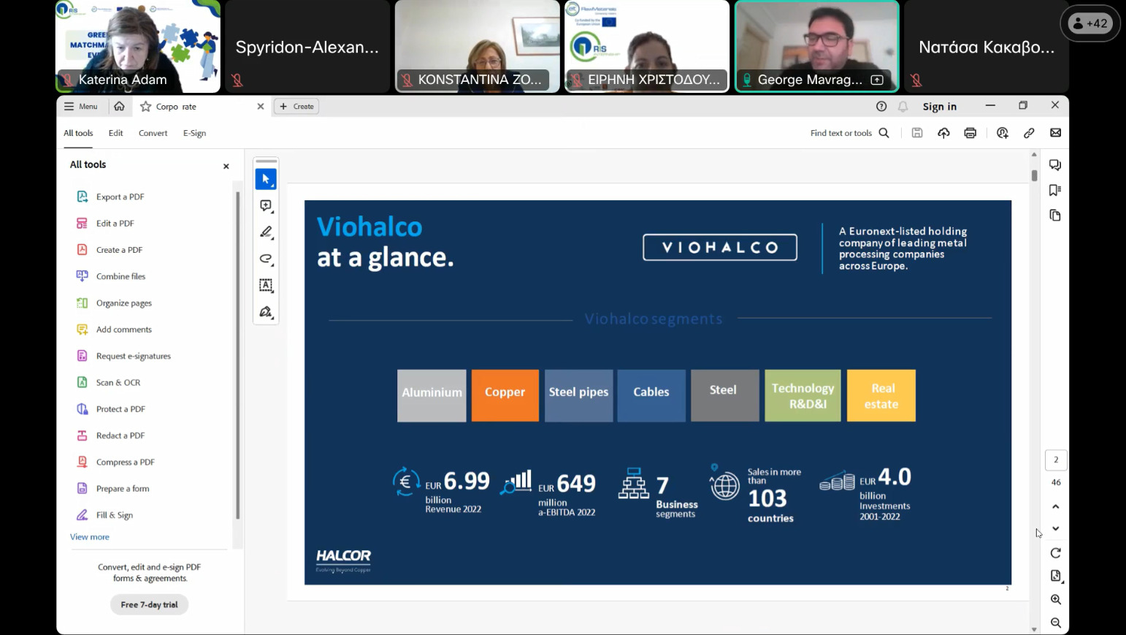Select Export a PDF tool

click(x=120, y=197)
